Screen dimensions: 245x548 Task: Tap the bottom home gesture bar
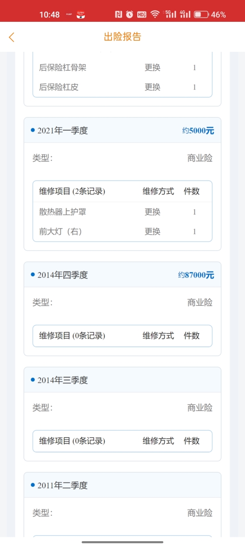[122, 542]
